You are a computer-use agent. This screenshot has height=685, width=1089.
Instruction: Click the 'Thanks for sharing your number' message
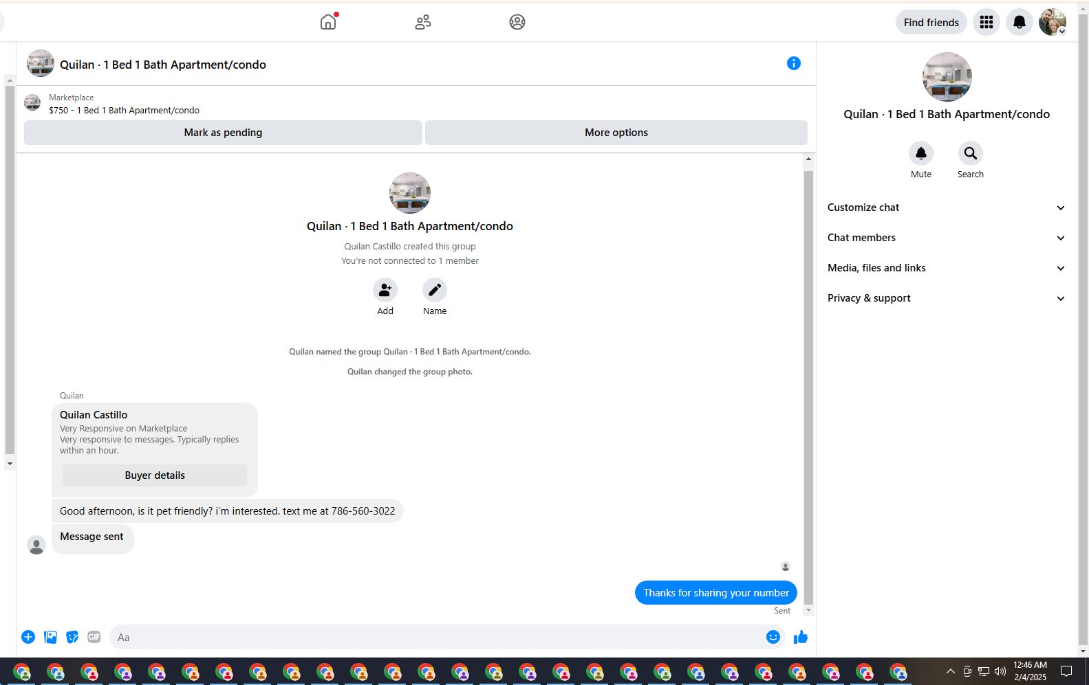pyautogui.click(x=716, y=593)
